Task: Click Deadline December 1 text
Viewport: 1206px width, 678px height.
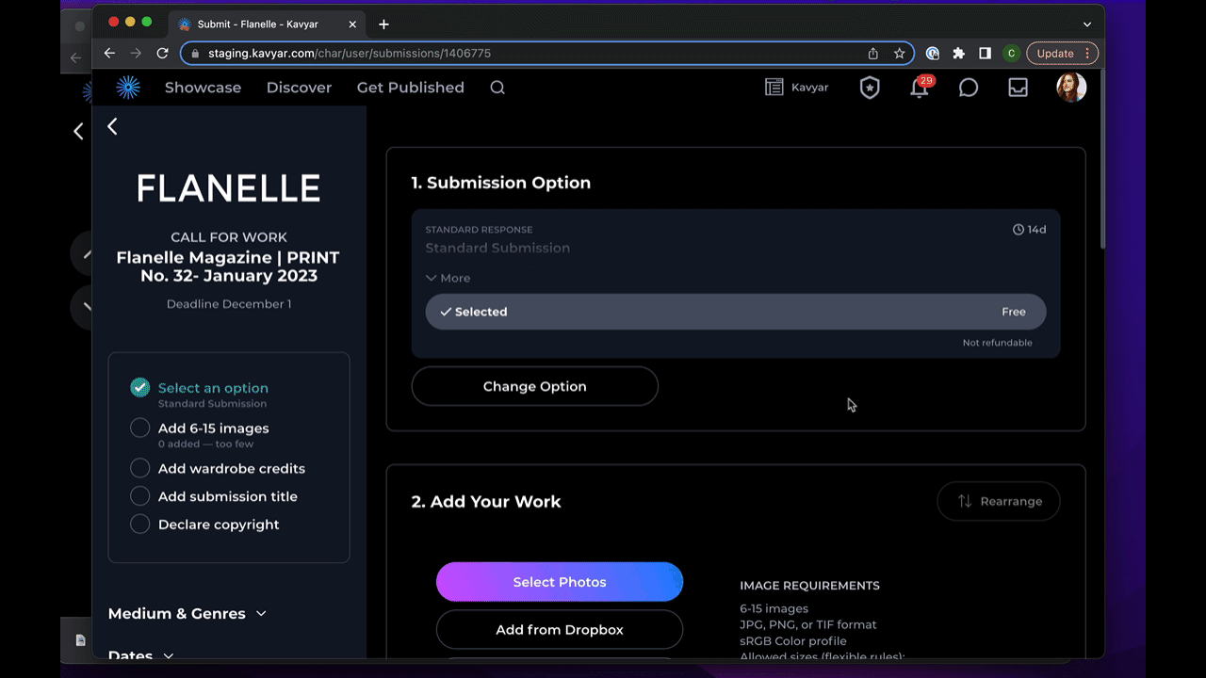Action: (x=229, y=304)
